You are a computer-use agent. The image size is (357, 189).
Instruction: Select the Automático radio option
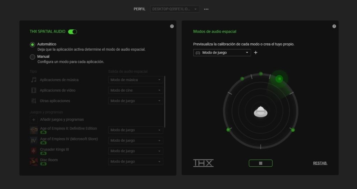point(32,44)
